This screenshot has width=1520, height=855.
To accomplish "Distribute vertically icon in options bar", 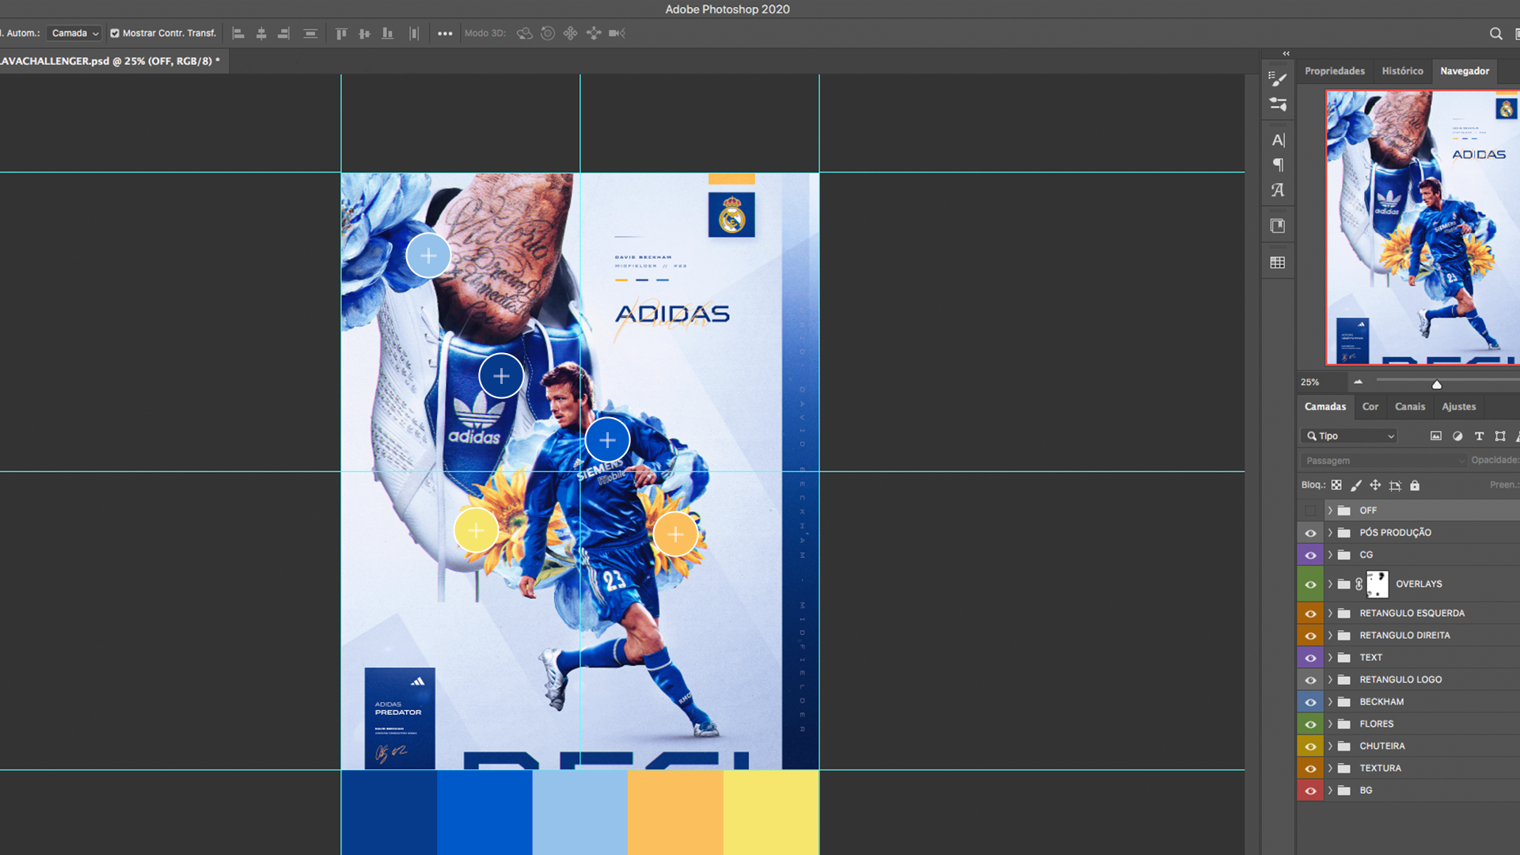I will (310, 33).
